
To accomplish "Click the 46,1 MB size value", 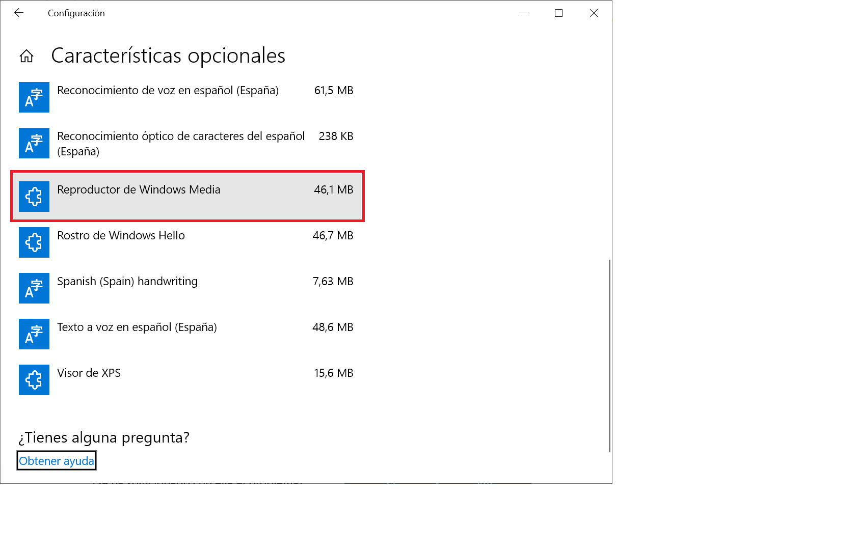I will click(334, 190).
